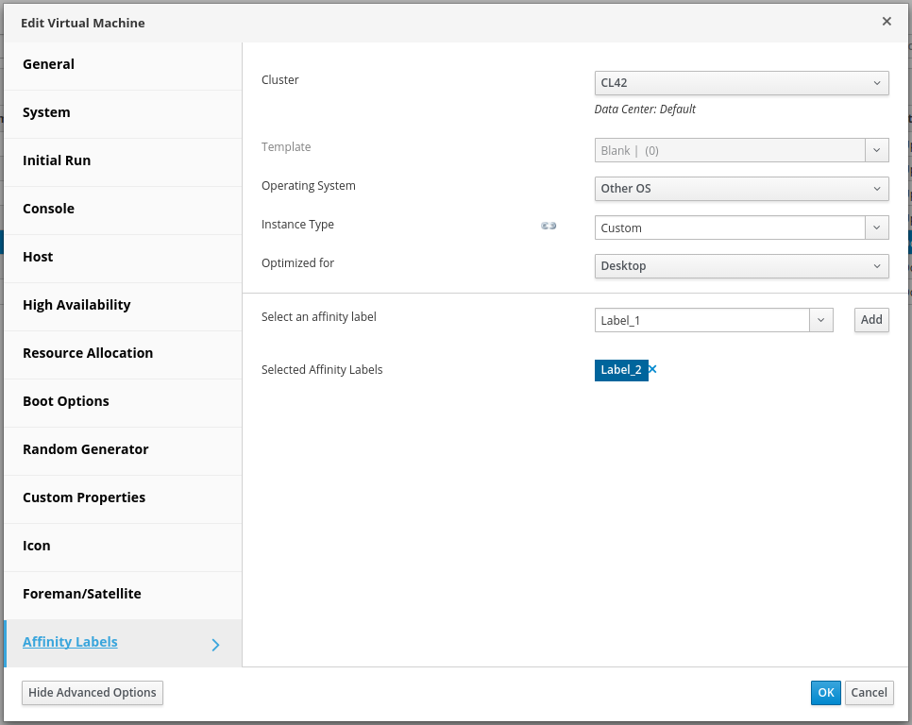Click the chevron arrow on Affinity Labels tab
912x725 pixels.
tap(215, 645)
